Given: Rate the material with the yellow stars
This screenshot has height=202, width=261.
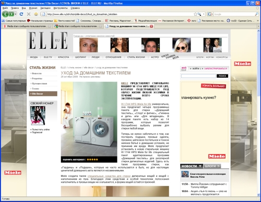Looking at the screenshot, I should click(x=92, y=159).
